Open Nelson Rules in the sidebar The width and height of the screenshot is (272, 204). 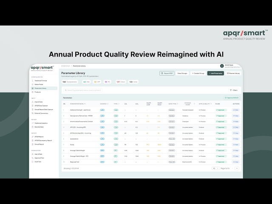pos(39,85)
